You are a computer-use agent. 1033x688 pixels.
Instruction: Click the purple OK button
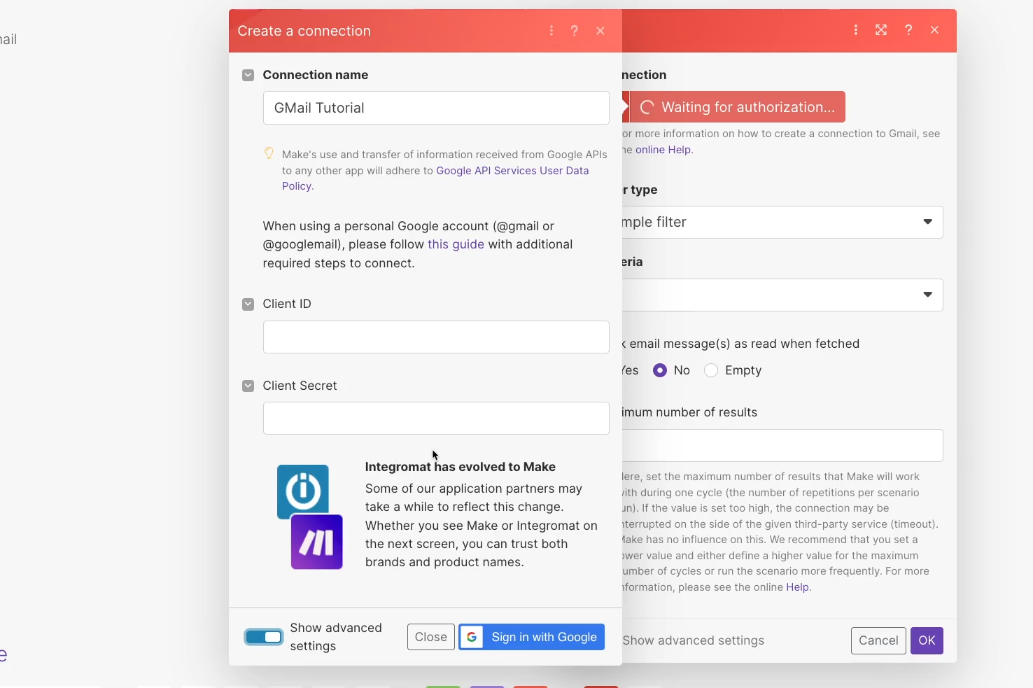tap(927, 640)
